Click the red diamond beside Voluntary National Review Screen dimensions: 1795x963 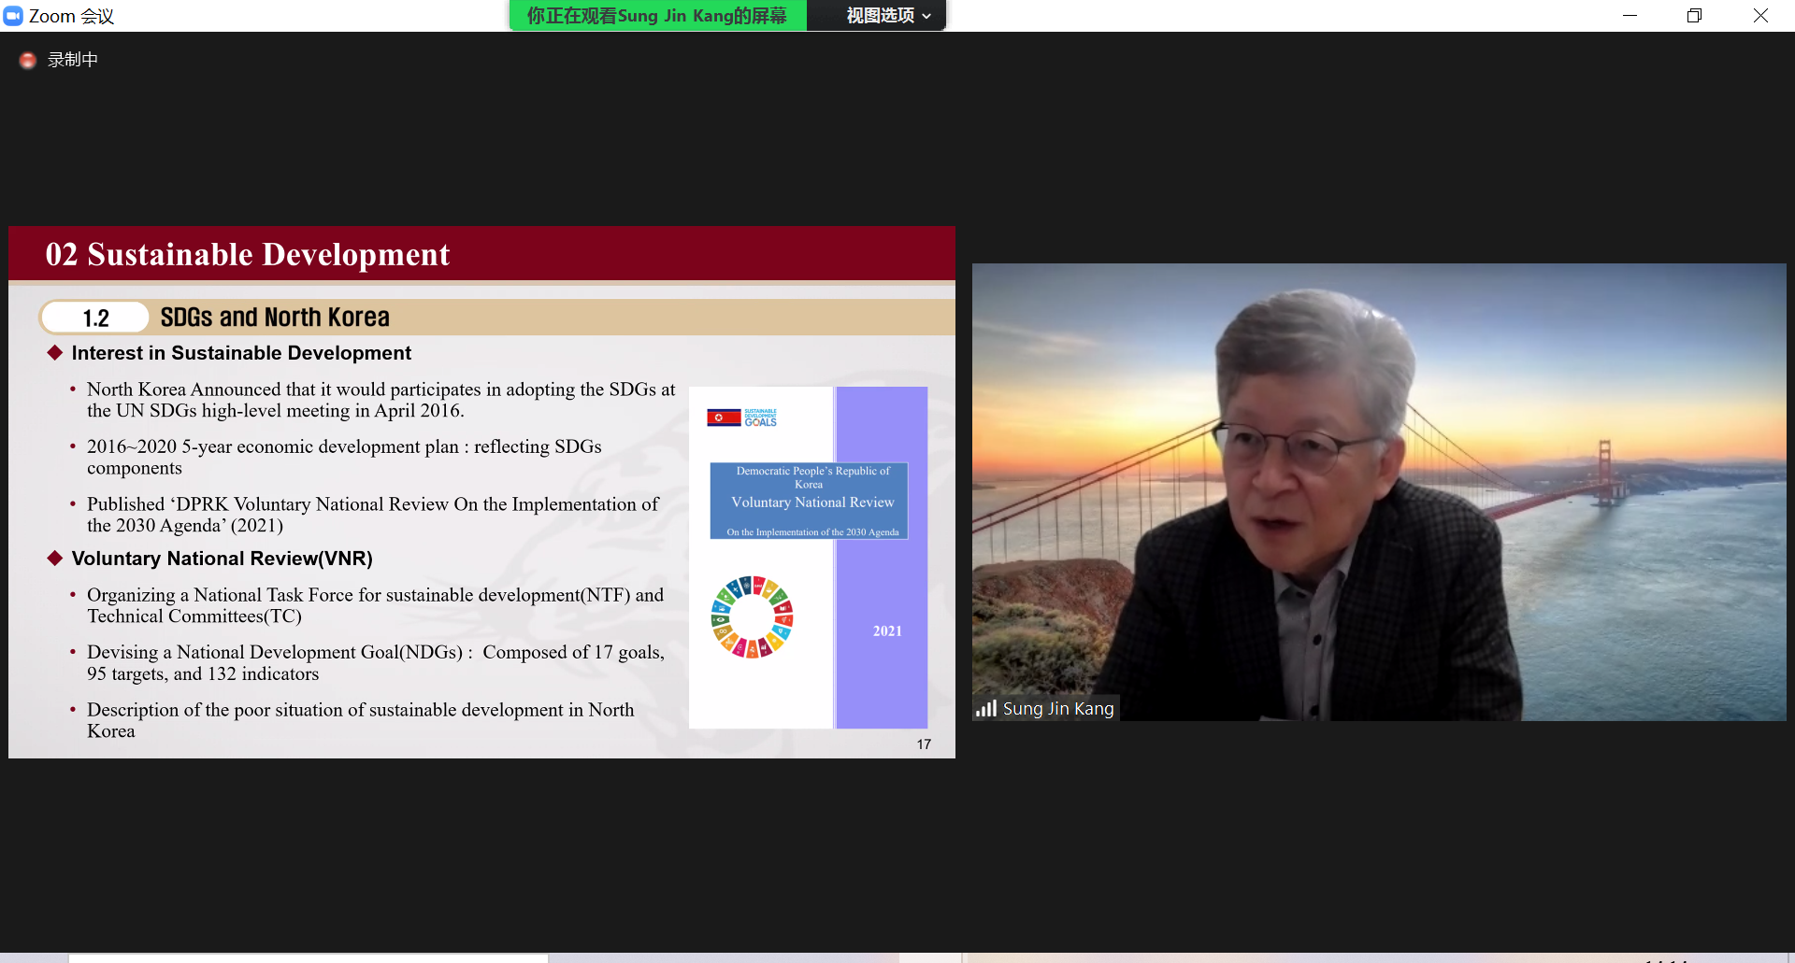pos(55,559)
